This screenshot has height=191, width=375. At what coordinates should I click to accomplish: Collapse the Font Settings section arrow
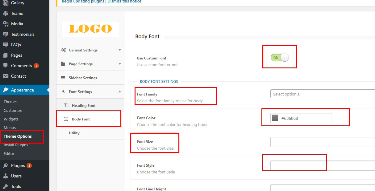(120, 91)
